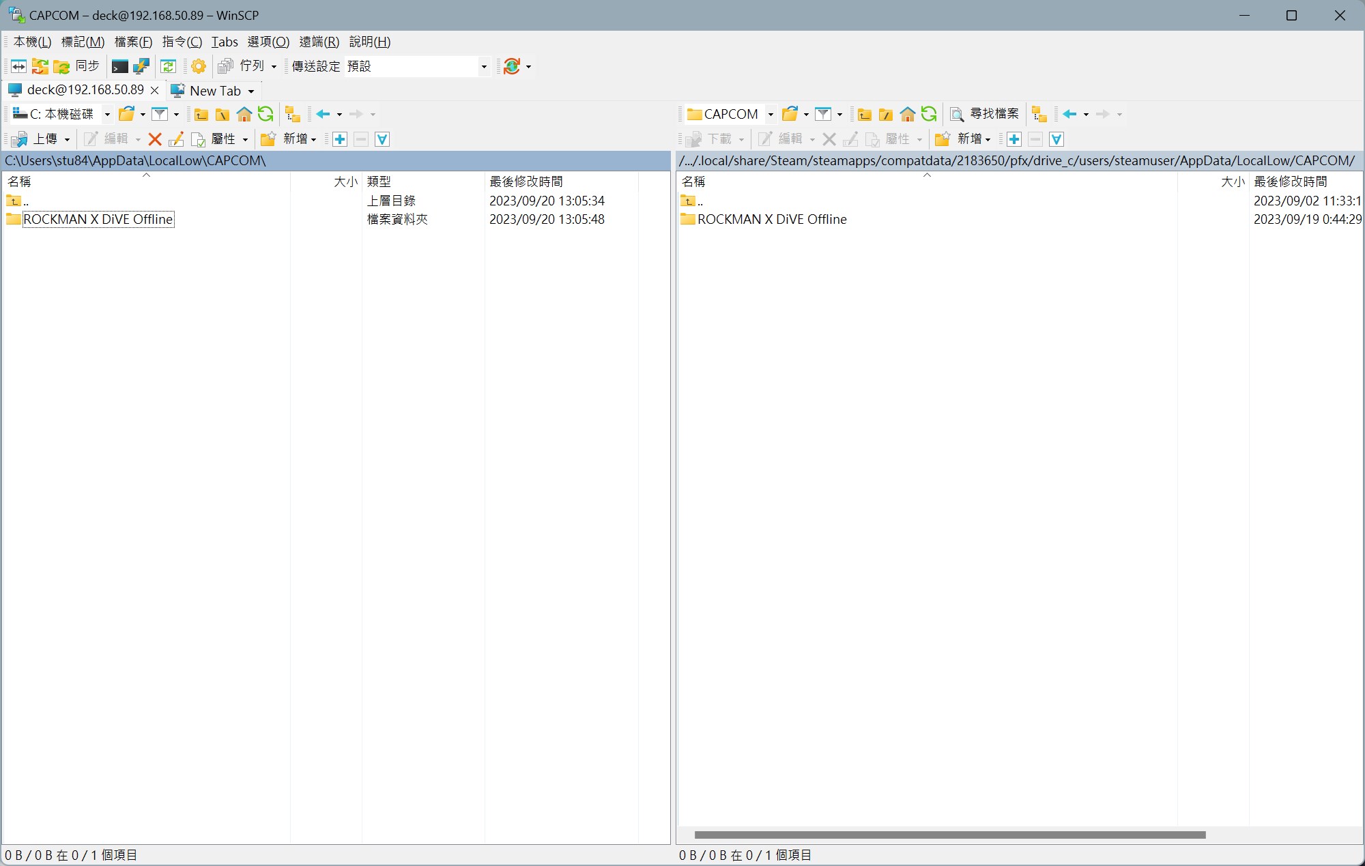1365x866 pixels.
Task: Click the refresh icon on remote toolbar
Action: (x=928, y=113)
